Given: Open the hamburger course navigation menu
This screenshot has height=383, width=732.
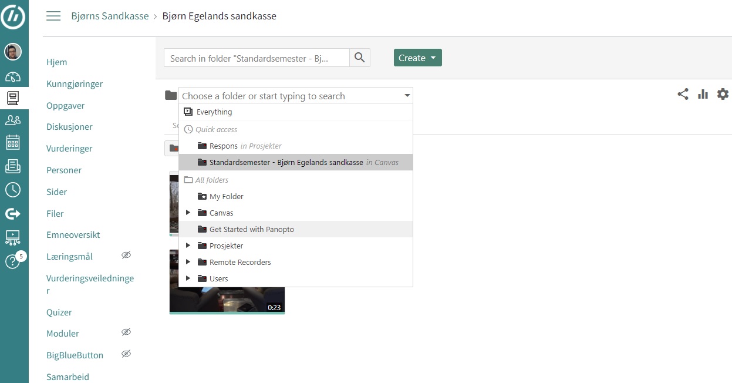Looking at the screenshot, I should pos(53,16).
